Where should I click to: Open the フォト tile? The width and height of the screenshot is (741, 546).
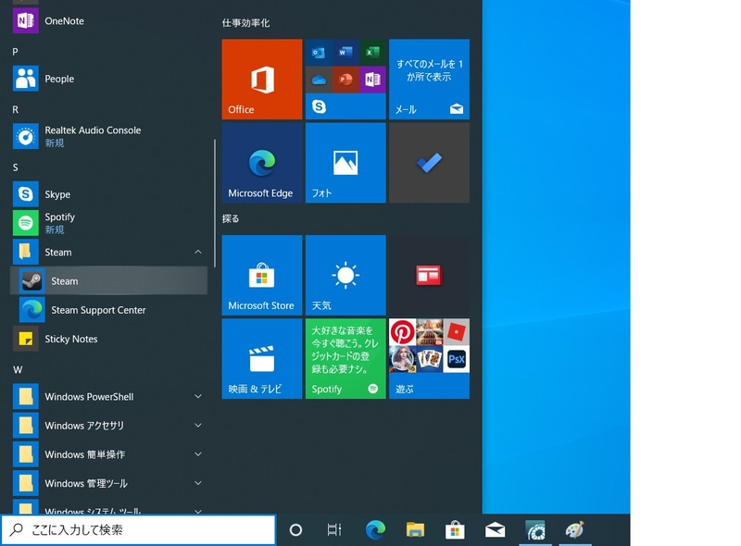pos(345,163)
